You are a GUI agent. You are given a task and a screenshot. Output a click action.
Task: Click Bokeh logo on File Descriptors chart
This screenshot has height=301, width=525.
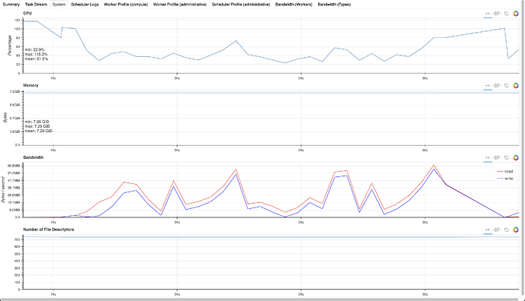[x=516, y=230]
